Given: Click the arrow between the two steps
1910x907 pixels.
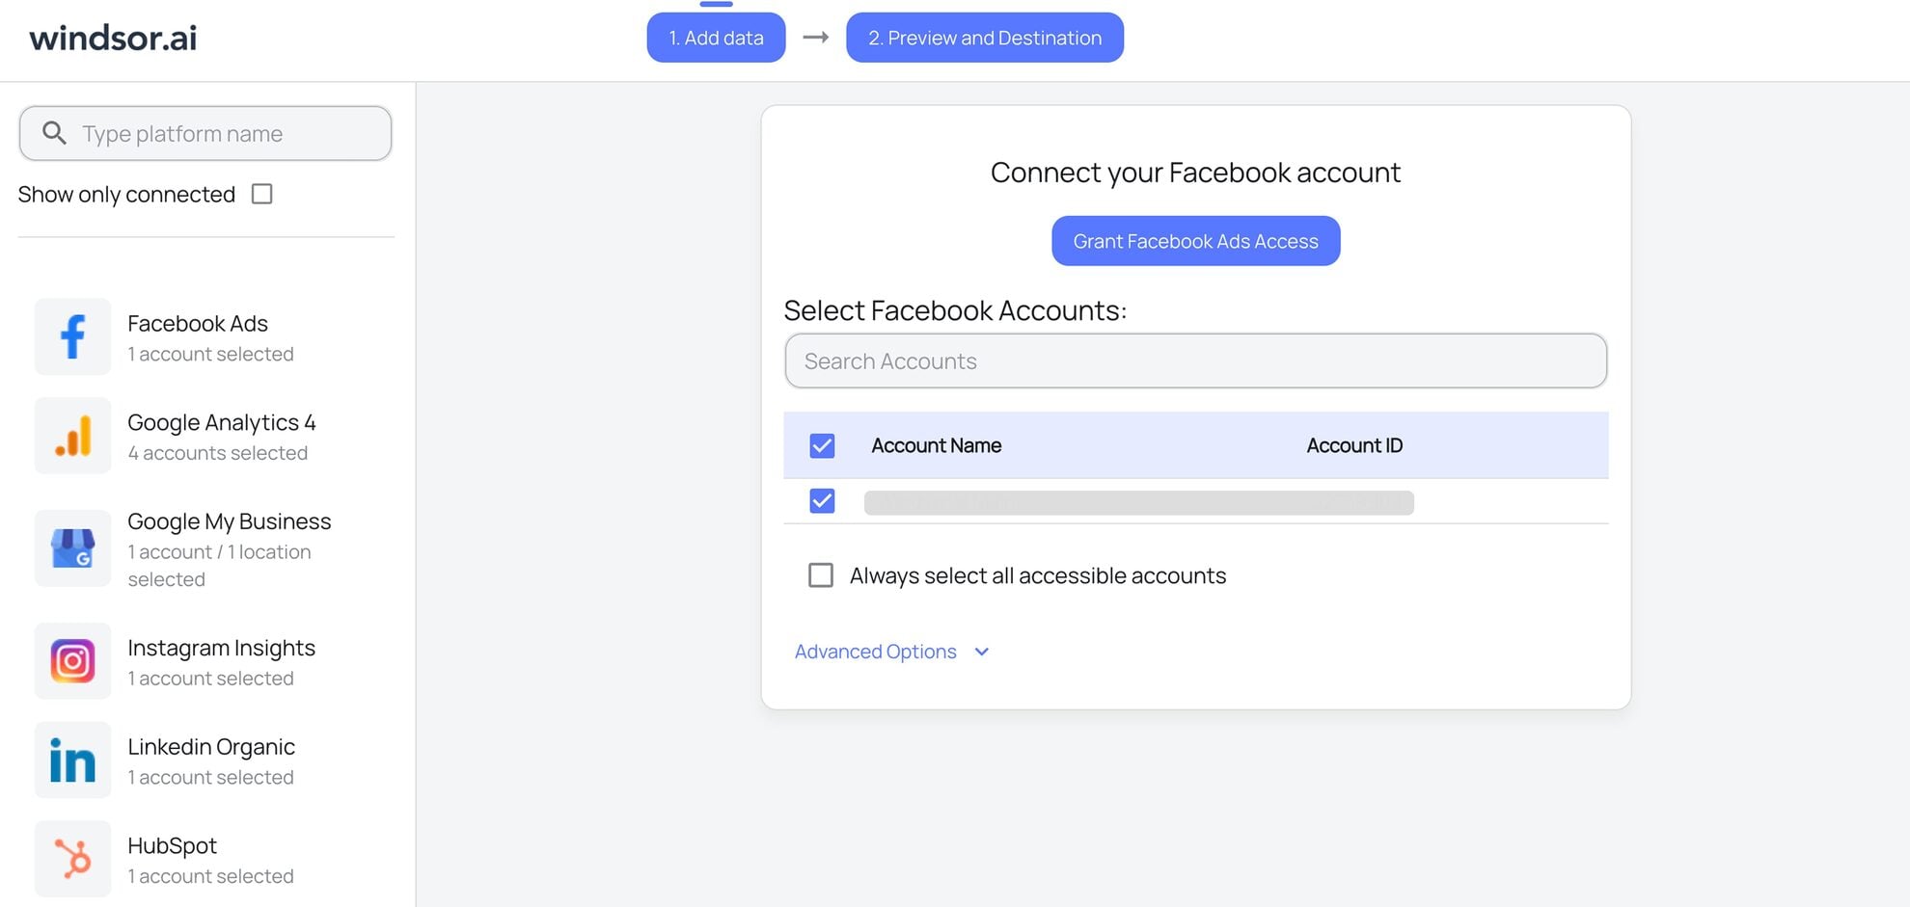Looking at the screenshot, I should [x=815, y=38].
